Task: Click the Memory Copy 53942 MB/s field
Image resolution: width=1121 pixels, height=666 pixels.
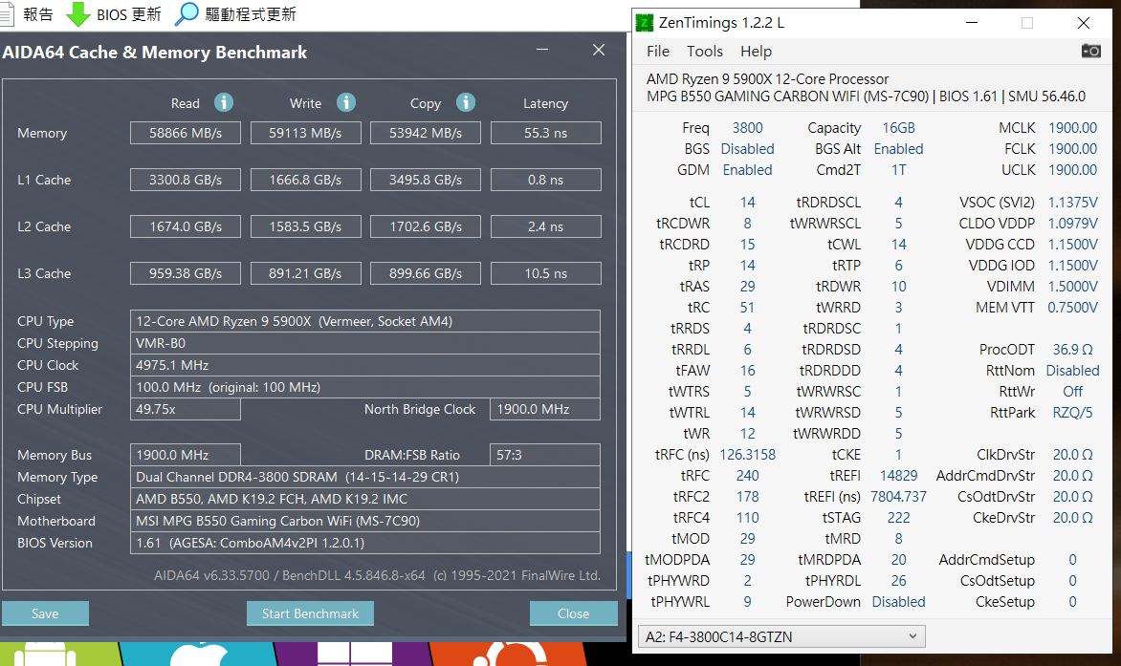Action: [426, 133]
